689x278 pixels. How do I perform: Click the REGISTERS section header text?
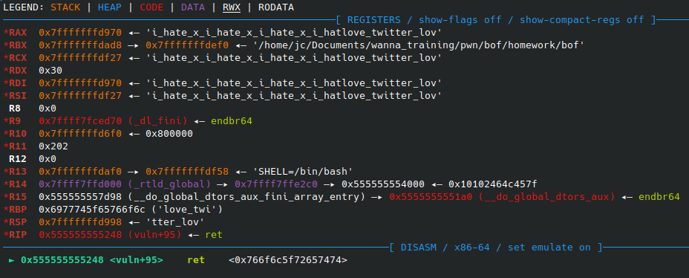tap(496, 20)
